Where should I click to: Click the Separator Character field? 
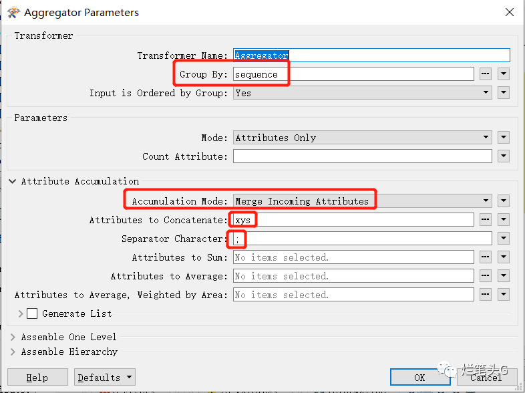(363, 239)
